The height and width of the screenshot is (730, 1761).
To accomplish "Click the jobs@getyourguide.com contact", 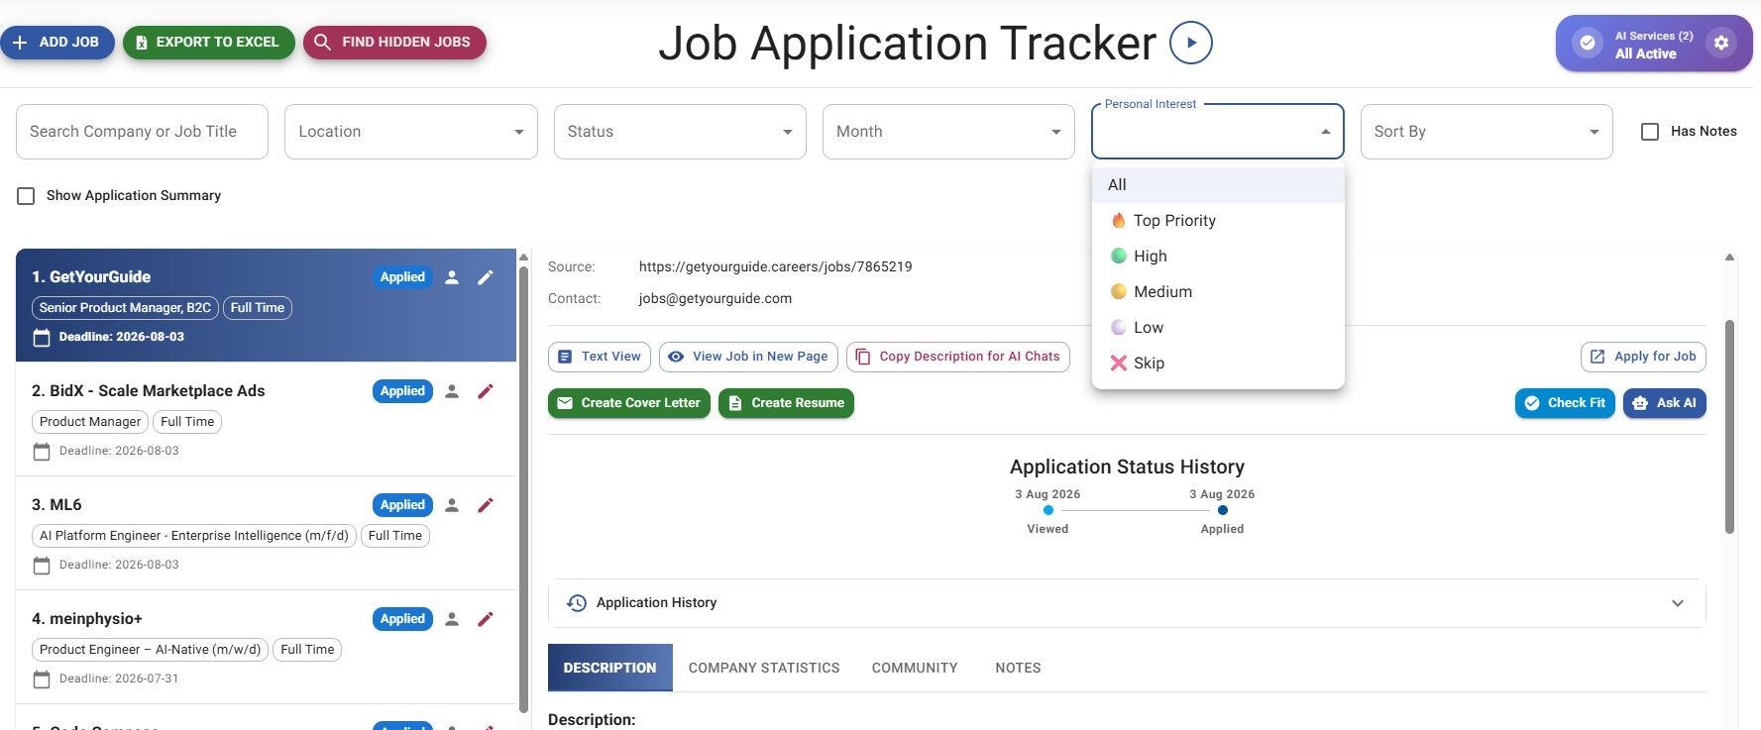I will click(715, 298).
